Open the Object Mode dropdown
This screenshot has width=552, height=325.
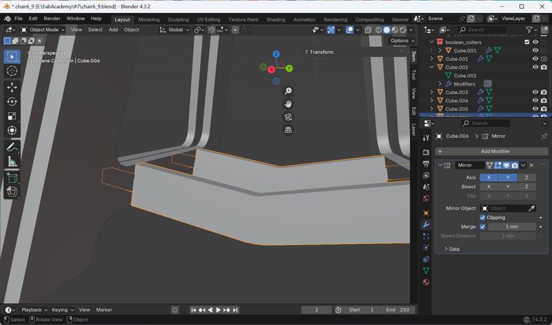(x=43, y=30)
